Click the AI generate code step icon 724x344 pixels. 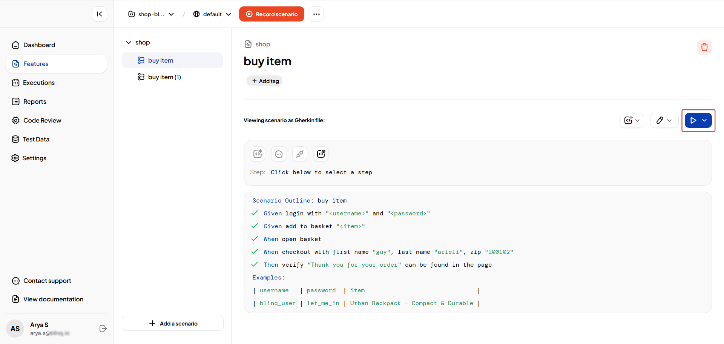(258, 154)
